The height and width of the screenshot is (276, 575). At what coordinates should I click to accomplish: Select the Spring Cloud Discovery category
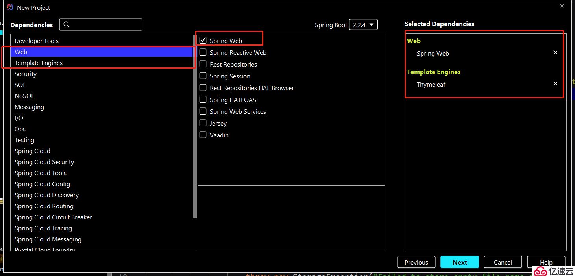(102, 195)
